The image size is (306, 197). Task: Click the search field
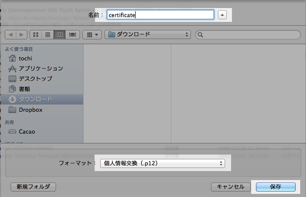point(248,35)
